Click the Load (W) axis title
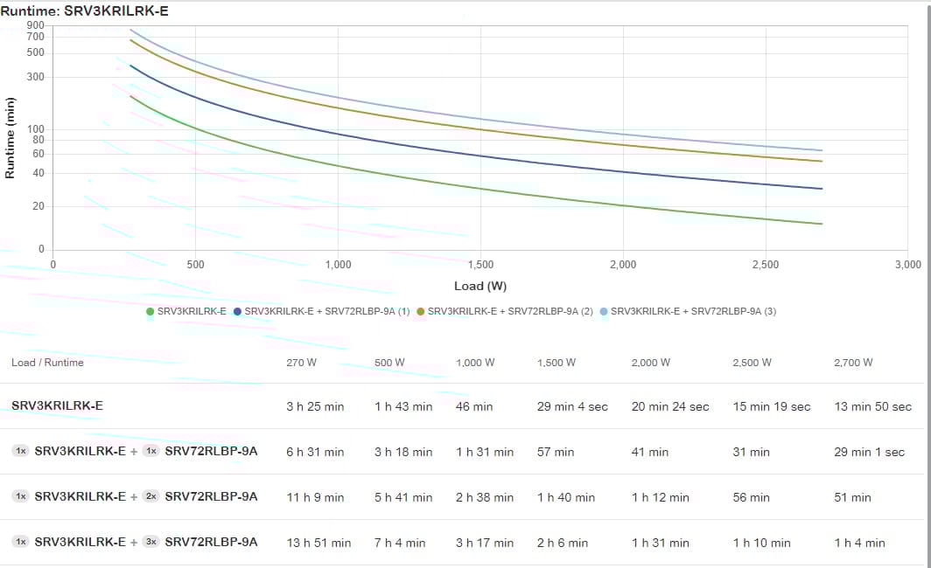The height and width of the screenshot is (568, 931). click(480, 286)
